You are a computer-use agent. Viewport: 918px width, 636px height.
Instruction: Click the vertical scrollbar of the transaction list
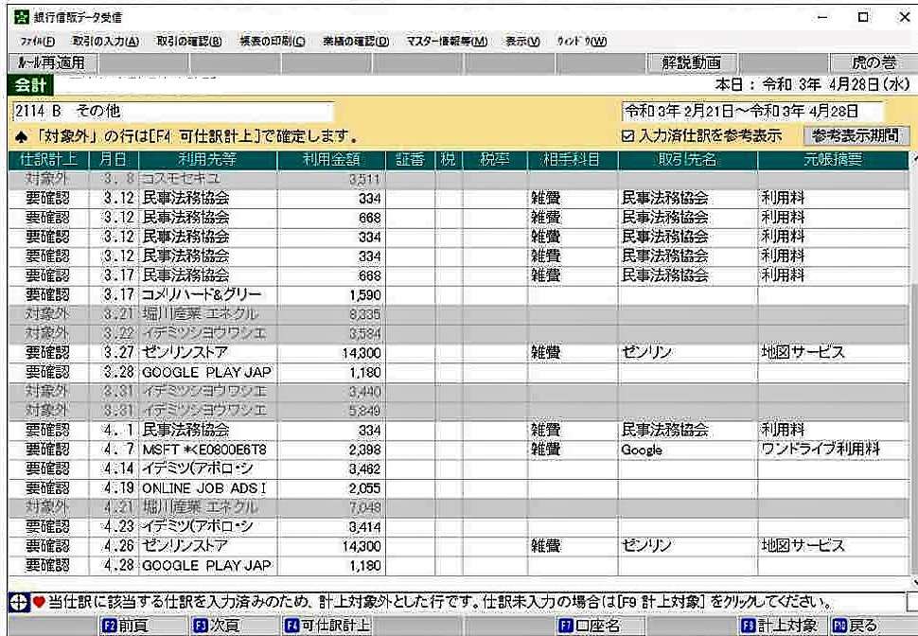(x=911, y=379)
